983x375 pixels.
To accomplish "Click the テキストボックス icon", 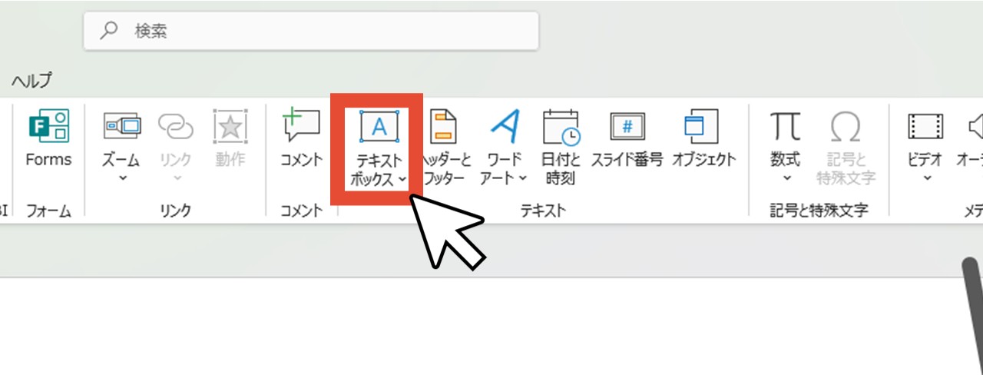I will (x=379, y=128).
